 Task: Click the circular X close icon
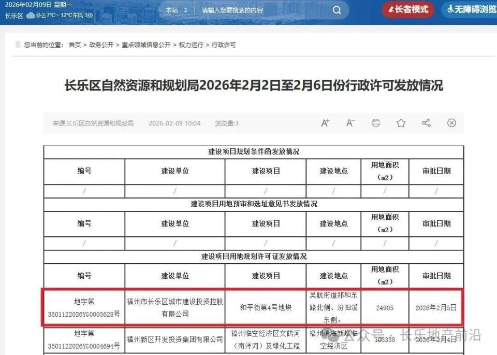point(451,122)
